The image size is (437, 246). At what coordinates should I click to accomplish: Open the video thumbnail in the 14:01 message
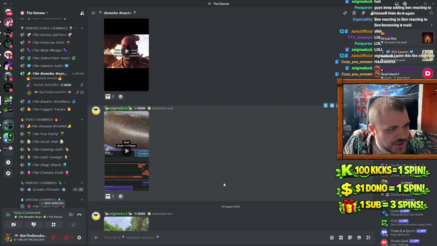(x=126, y=224)
